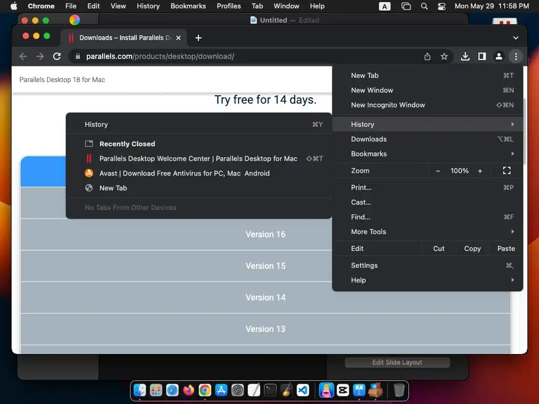
Task: Open full History page from submenu header
Action: (198, 124)
